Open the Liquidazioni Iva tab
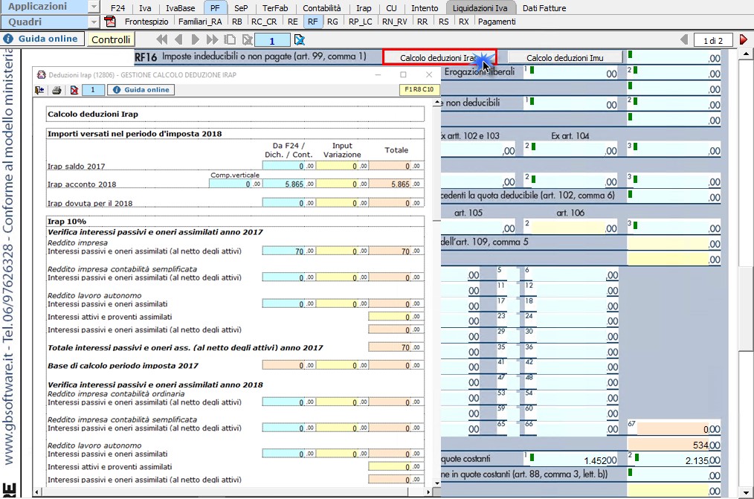Viewport: 754px width, 499px height. point(480,8)
